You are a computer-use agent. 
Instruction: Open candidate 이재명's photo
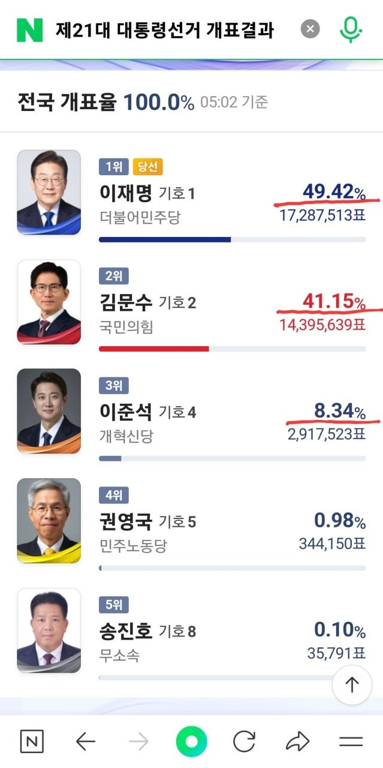click(x=49, y=192)
